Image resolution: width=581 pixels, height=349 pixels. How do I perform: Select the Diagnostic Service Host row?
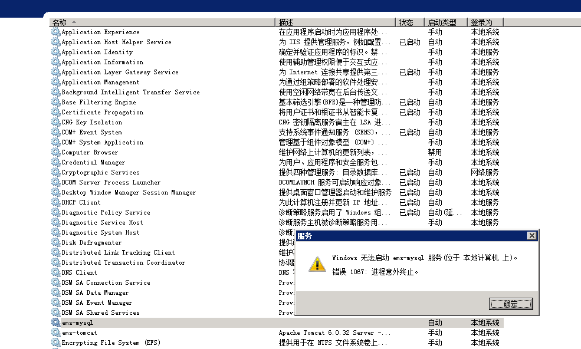[x=277, y=222]
